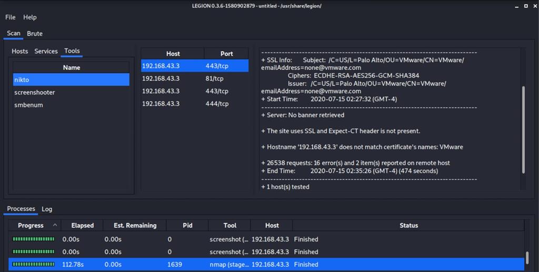
Task: Select the nmap process row Pid 1639
Action: 266,265
